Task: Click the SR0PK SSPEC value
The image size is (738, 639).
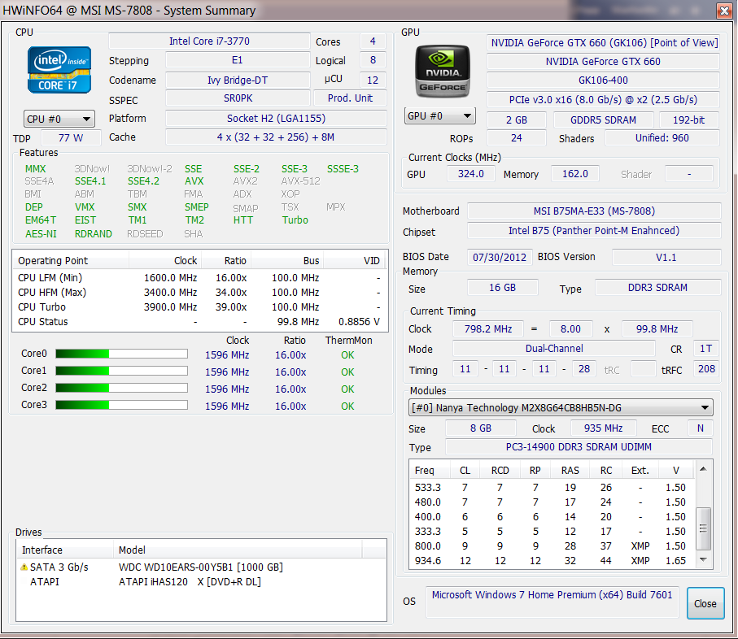Action: click(238, 98)
